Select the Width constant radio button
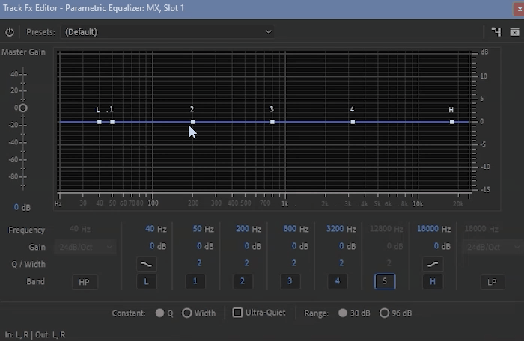The image size is (524, 341). (186, 313)
